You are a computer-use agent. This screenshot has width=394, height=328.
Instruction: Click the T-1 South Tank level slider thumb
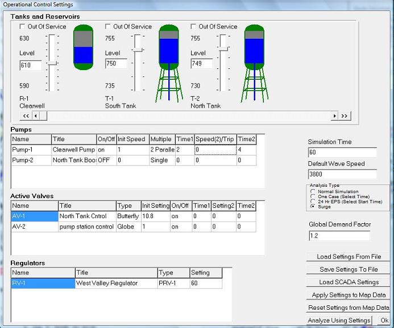coord(138,50)
